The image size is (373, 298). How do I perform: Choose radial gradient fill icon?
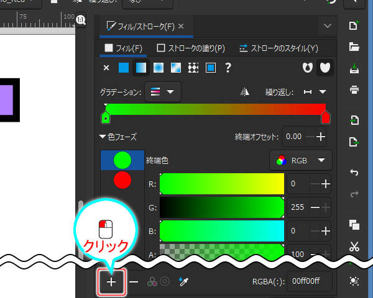(159, 68)
